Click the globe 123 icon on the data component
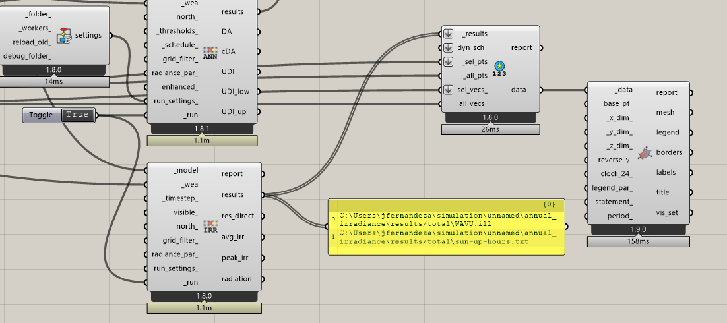Image resolution: width=727 pixels, height=323 pixels. click(x=499, y=69)
